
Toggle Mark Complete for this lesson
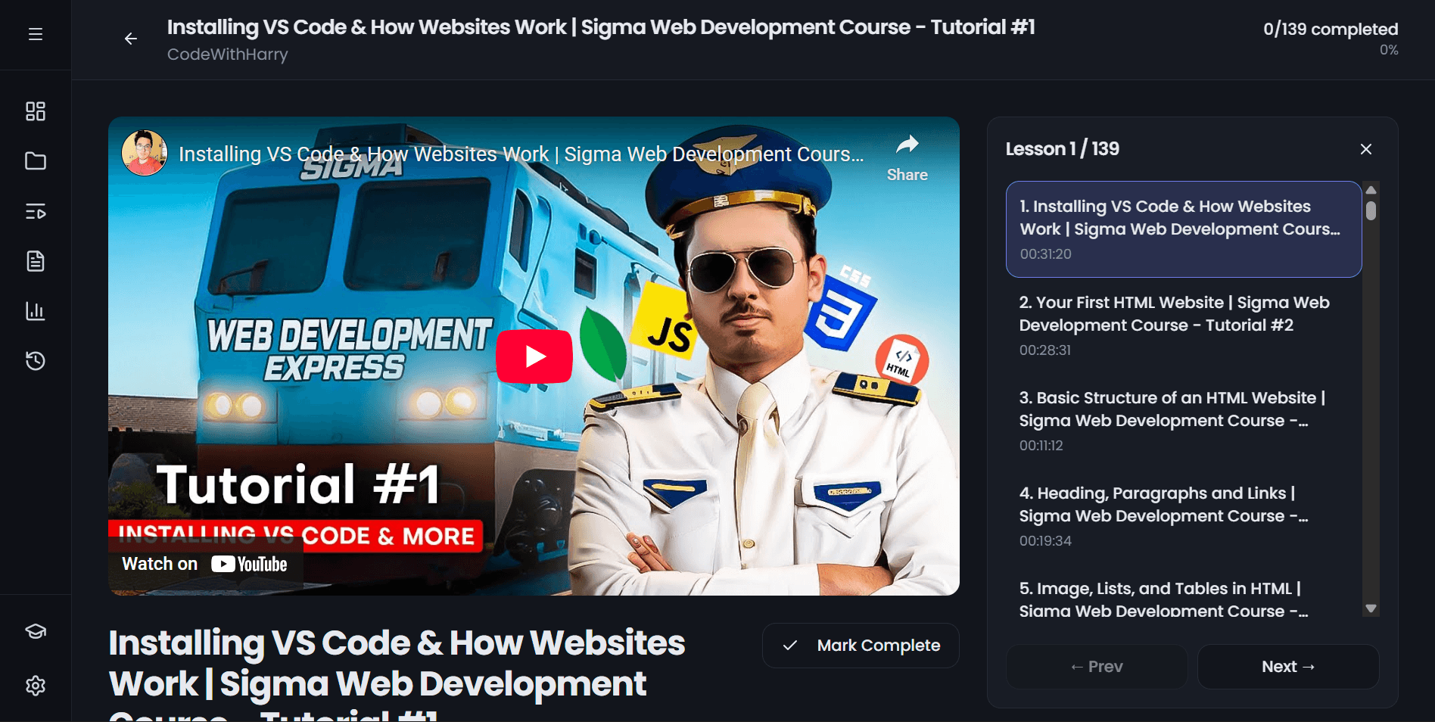[861, 646]
